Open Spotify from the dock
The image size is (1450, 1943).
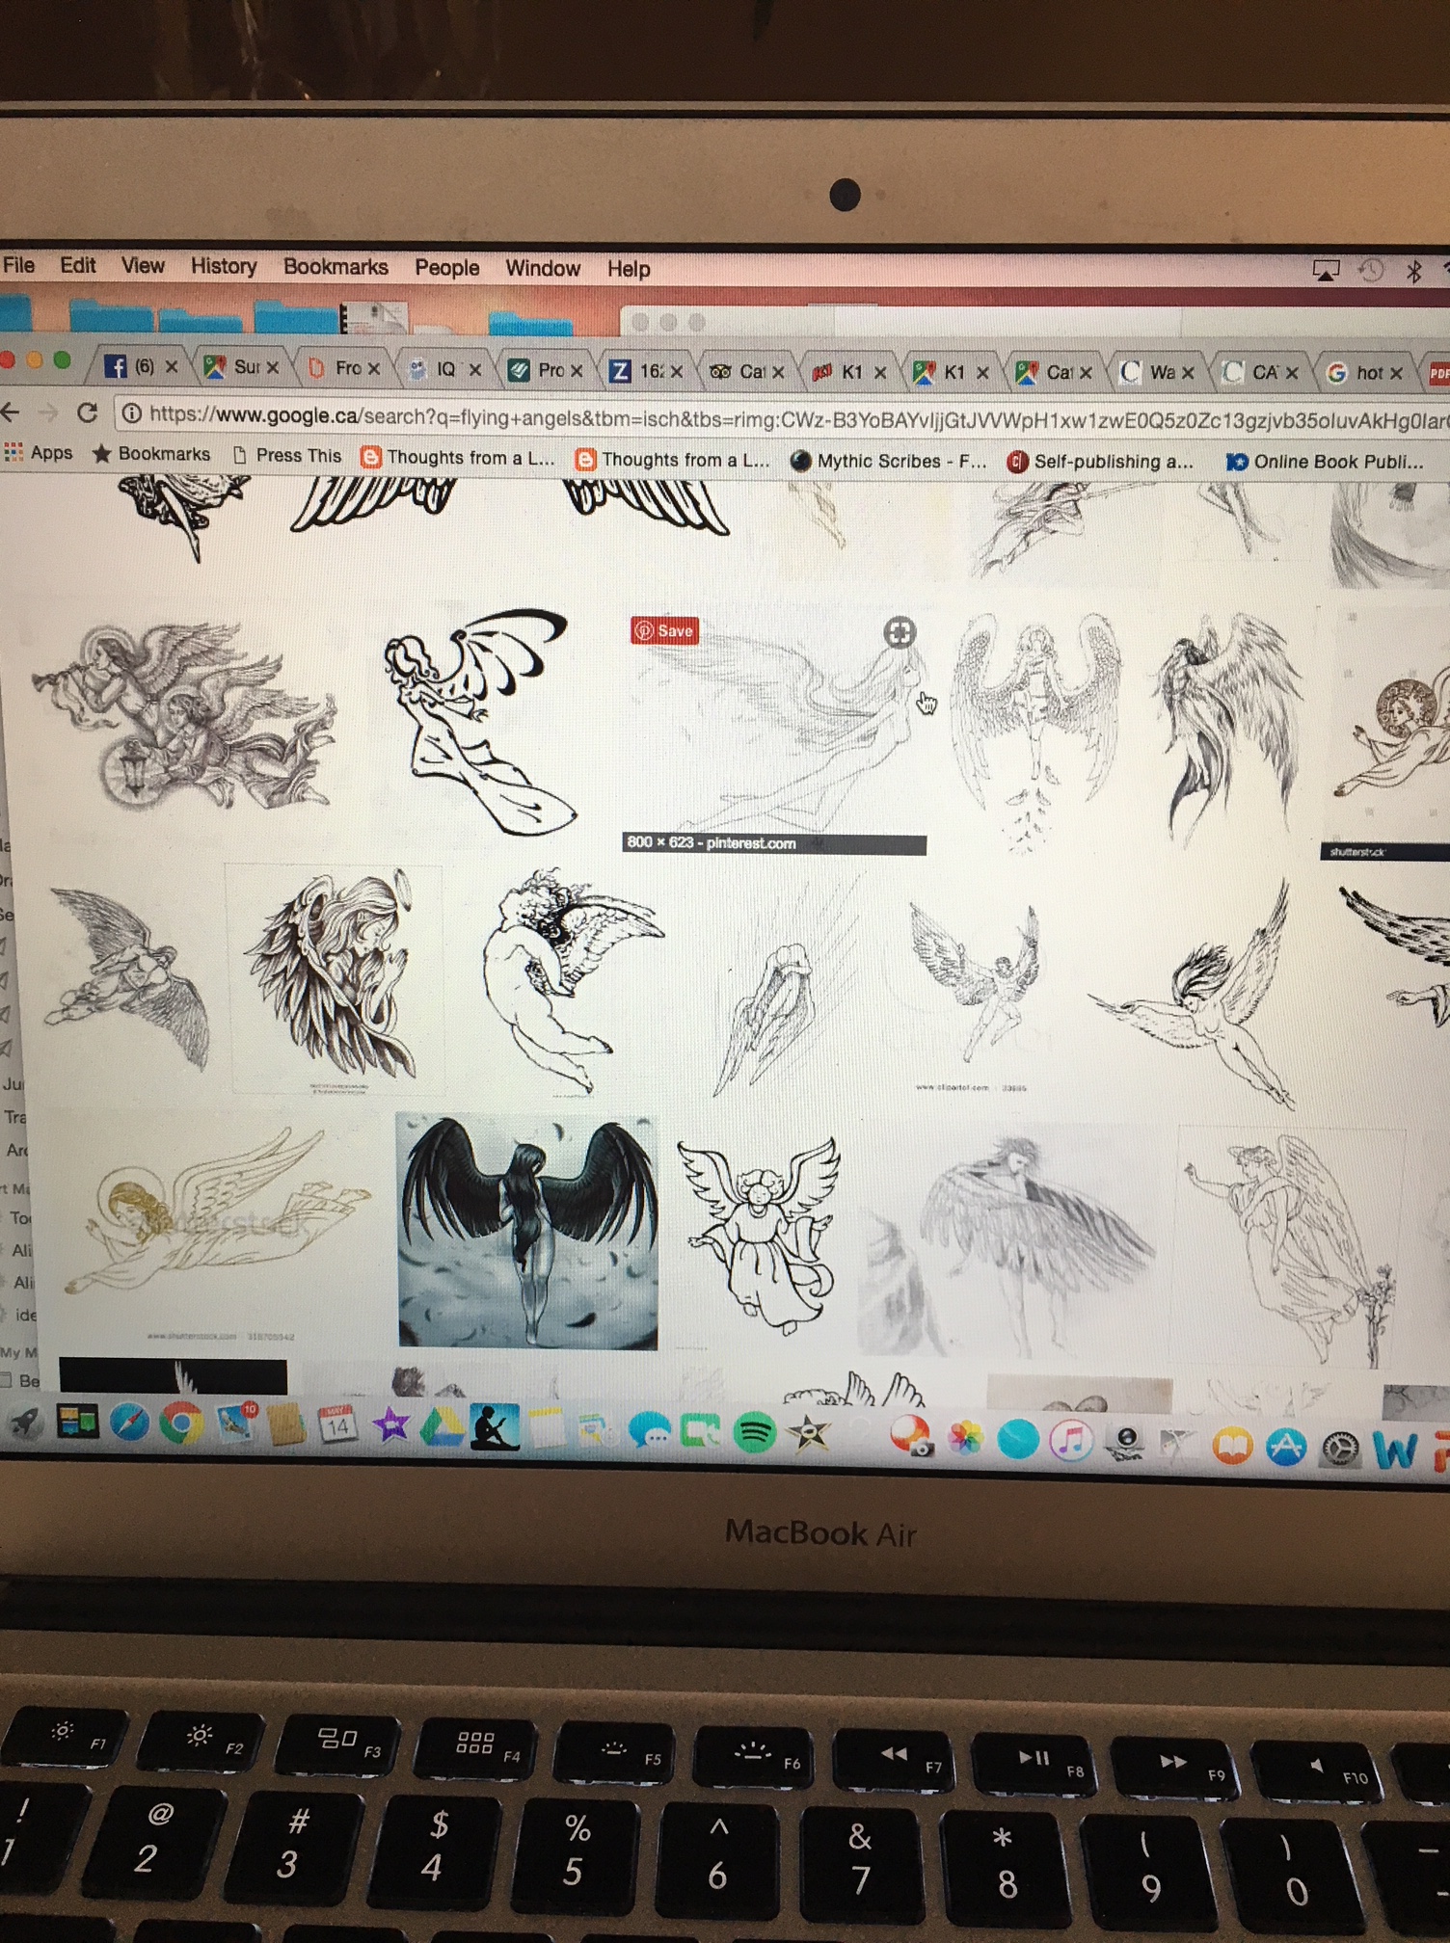pyautogui.click(x=754, y=1433)
